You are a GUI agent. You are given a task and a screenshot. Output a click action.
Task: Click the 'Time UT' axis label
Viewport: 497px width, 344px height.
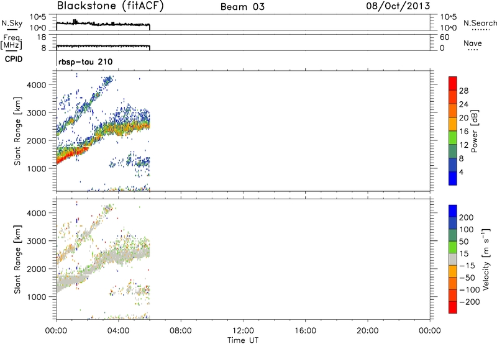coord(243,340)
